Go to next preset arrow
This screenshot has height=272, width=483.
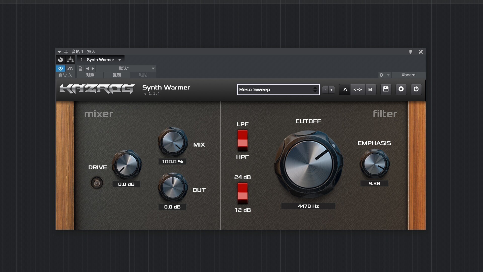coord(93,69)
